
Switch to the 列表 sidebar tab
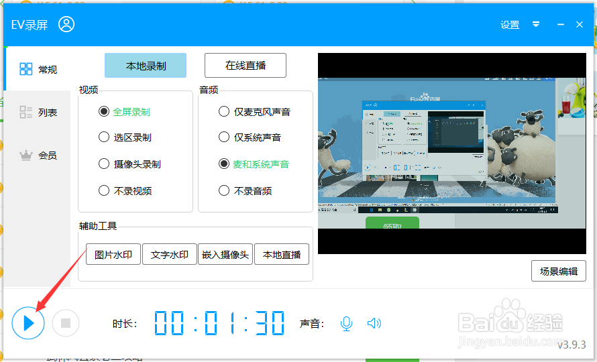point(38,113)
